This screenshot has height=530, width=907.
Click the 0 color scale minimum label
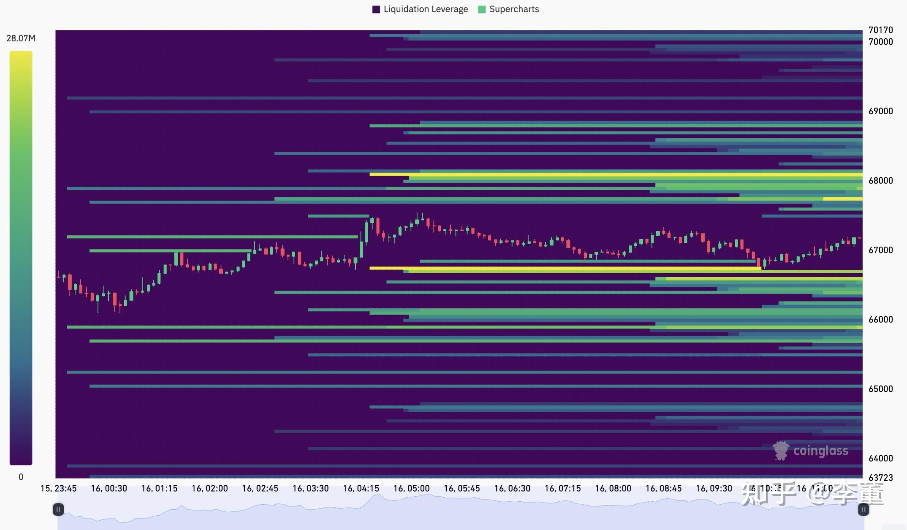point(21,477)
